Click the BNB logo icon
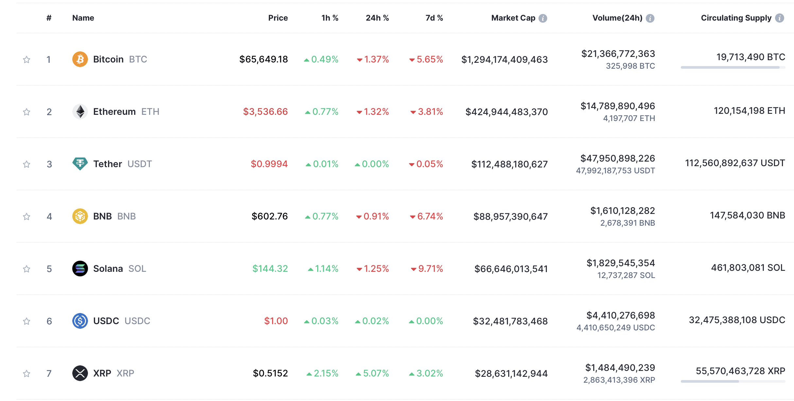794x401 pixels. tap(80, 216)
